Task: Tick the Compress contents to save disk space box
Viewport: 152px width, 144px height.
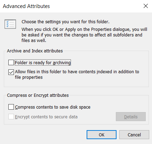Action: pos(11,107)
